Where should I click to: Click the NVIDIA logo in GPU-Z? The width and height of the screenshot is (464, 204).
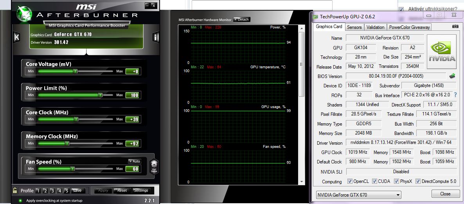[x=442, y=52]
